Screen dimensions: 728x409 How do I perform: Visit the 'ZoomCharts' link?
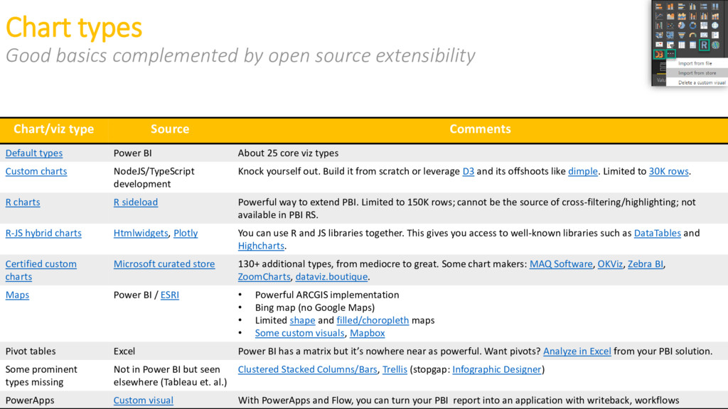tap(264, 277)
